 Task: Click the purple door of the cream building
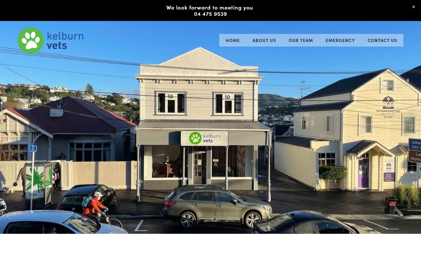363,173
